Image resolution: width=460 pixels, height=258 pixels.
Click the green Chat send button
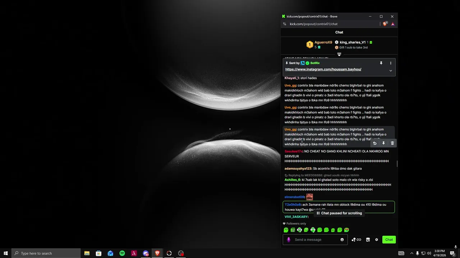389,240
